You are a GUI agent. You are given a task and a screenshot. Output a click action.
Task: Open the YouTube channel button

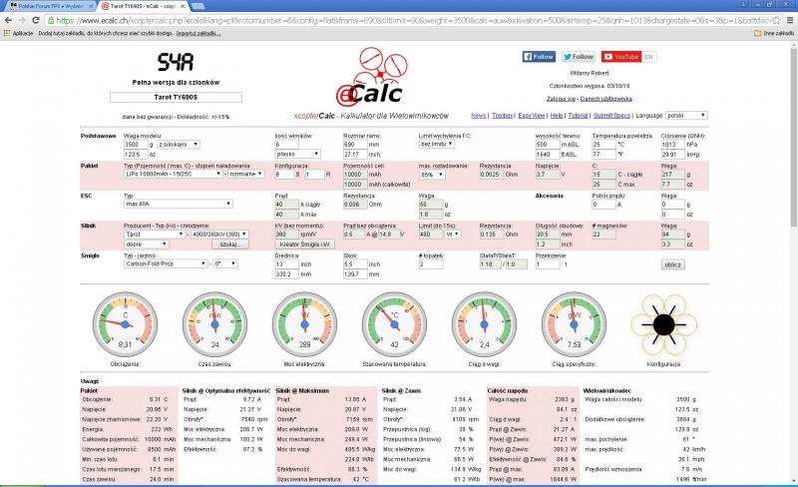(620, 57)
